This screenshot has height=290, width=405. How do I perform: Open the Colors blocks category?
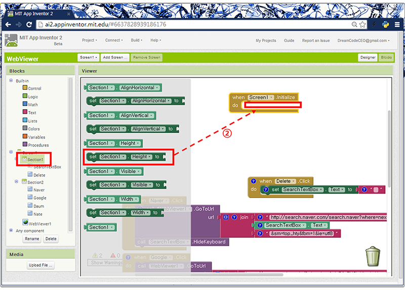point(31,129)
